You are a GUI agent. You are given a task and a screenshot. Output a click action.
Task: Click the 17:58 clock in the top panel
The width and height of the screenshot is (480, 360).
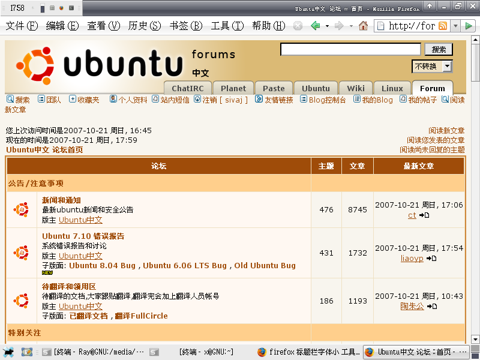17,8
